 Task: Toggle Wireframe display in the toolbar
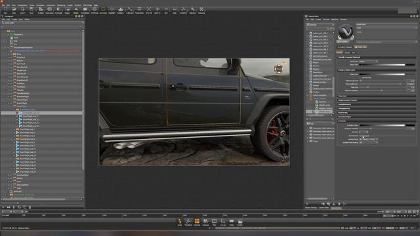tap(94, 10)
